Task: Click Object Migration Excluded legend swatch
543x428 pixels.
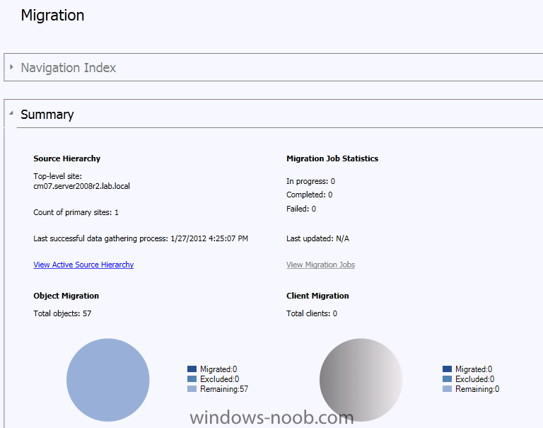Action: (192, 378)
